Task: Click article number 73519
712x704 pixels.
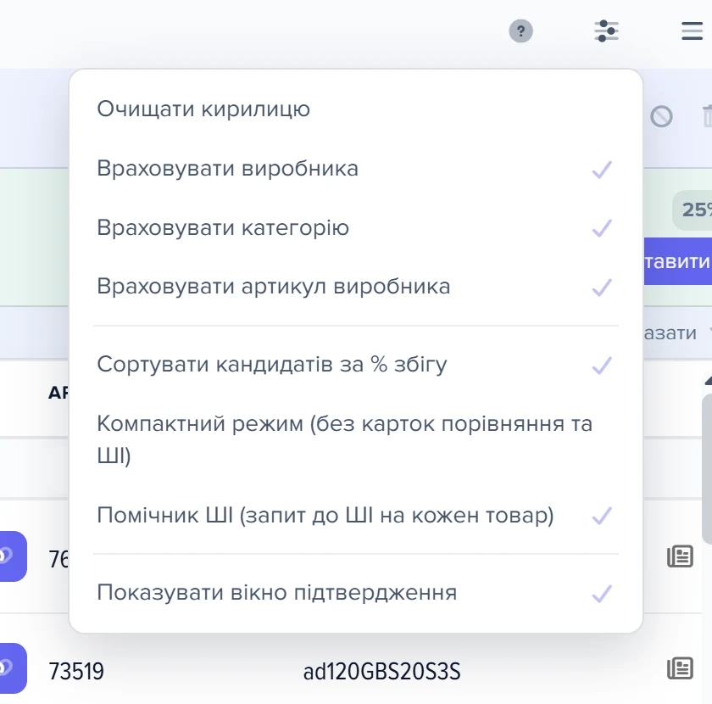Action: [76, 671]
